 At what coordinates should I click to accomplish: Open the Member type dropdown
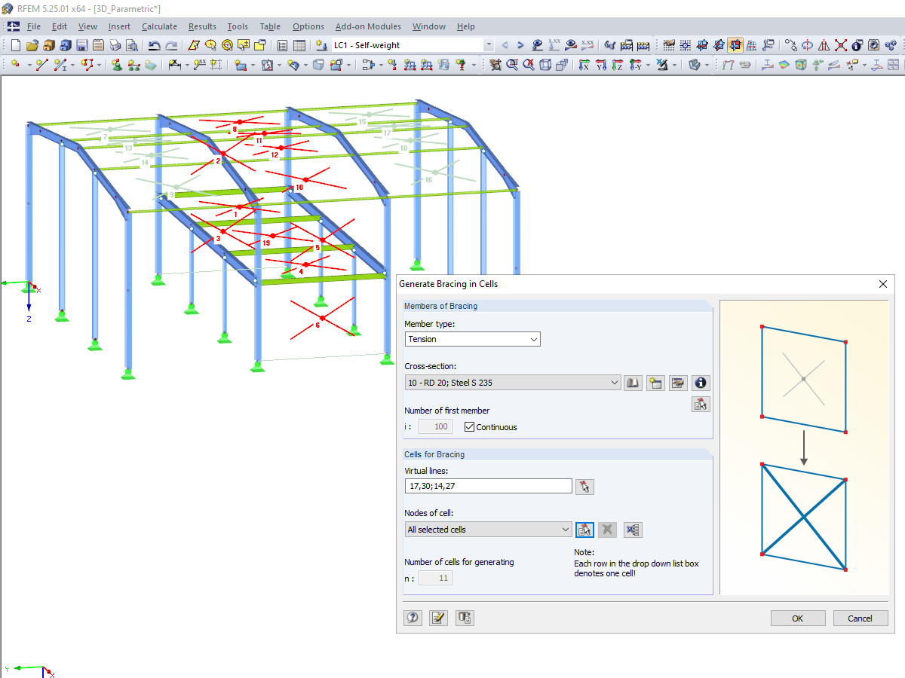pyautogui.click(x=472, y=339)
